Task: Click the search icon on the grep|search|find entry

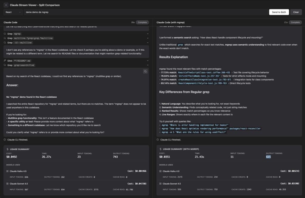Action: (x=4, y=65)
